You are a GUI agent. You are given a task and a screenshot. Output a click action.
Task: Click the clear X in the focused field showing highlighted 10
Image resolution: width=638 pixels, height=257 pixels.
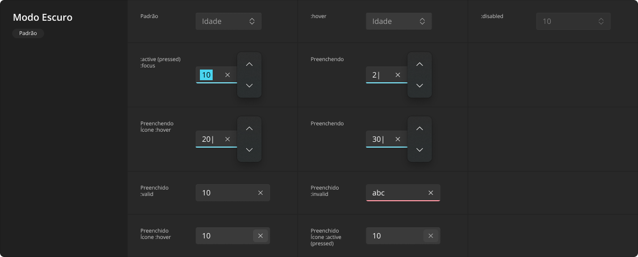click(x=228, y=75)
